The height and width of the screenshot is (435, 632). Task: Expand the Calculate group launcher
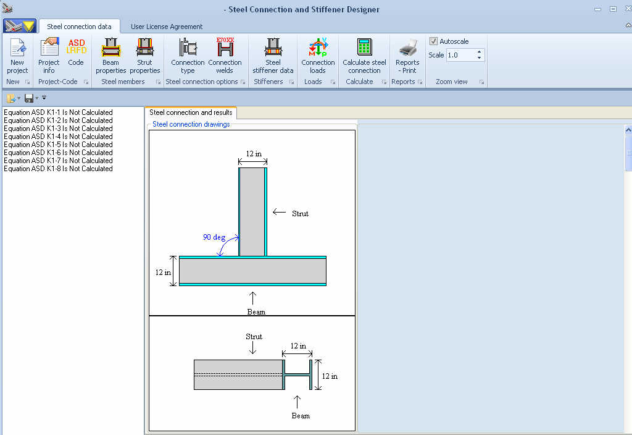coord(384,82)
